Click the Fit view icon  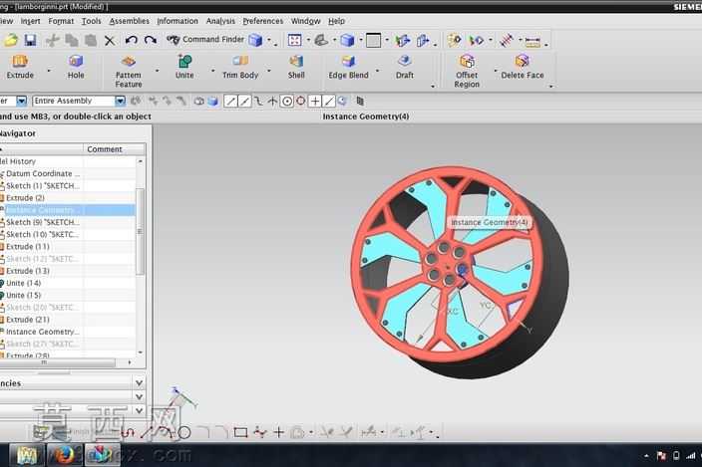294,40
